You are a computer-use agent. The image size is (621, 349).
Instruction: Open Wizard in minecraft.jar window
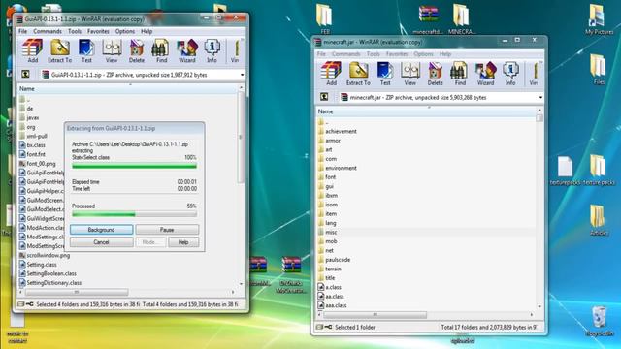485,74
